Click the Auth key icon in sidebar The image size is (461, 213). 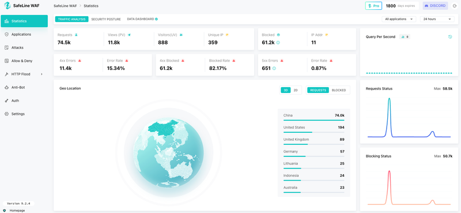[6, 100]
